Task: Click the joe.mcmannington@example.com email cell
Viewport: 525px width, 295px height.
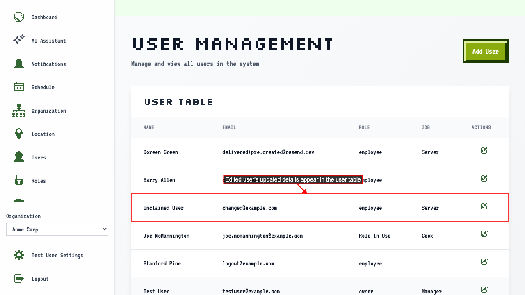Action: 262,236
